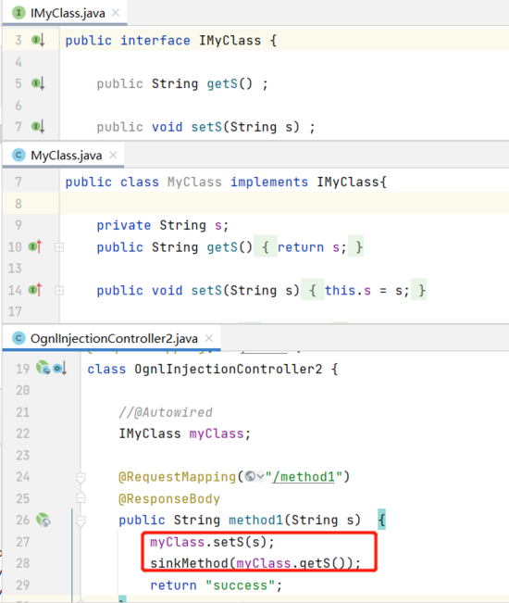Viewport: 509px width, 603px height.
Task: Click the "@ResponseBody" annotation
Action: (x=169, y=498)
